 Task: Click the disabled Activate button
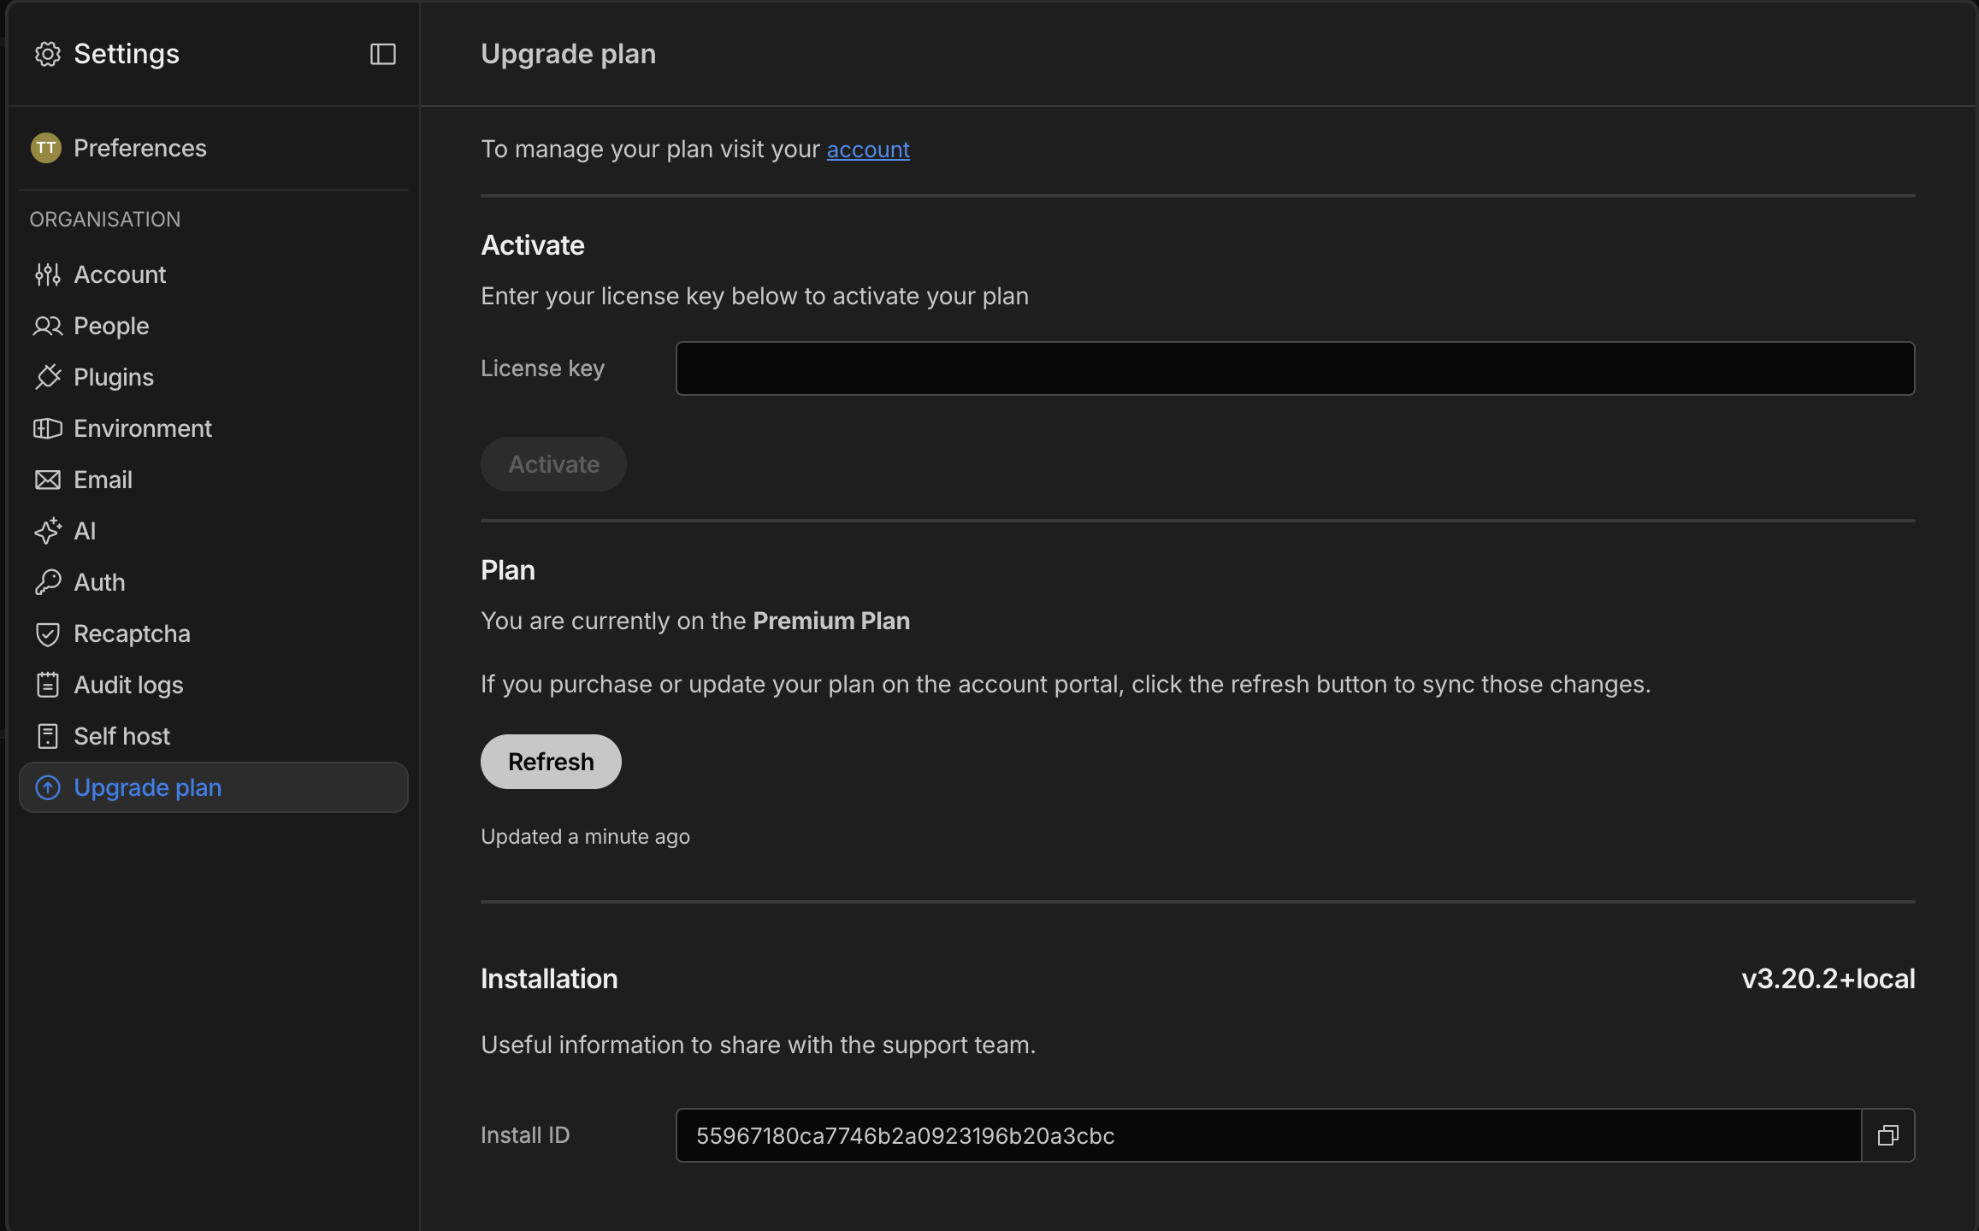tap(553, 464)
